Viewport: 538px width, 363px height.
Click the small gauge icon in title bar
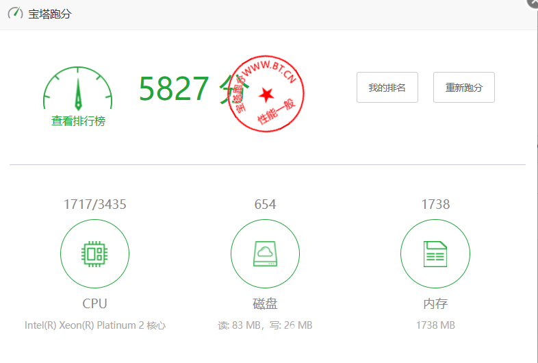[15, 14]
